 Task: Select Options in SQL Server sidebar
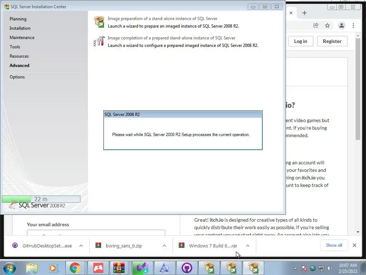click(17, 77)
